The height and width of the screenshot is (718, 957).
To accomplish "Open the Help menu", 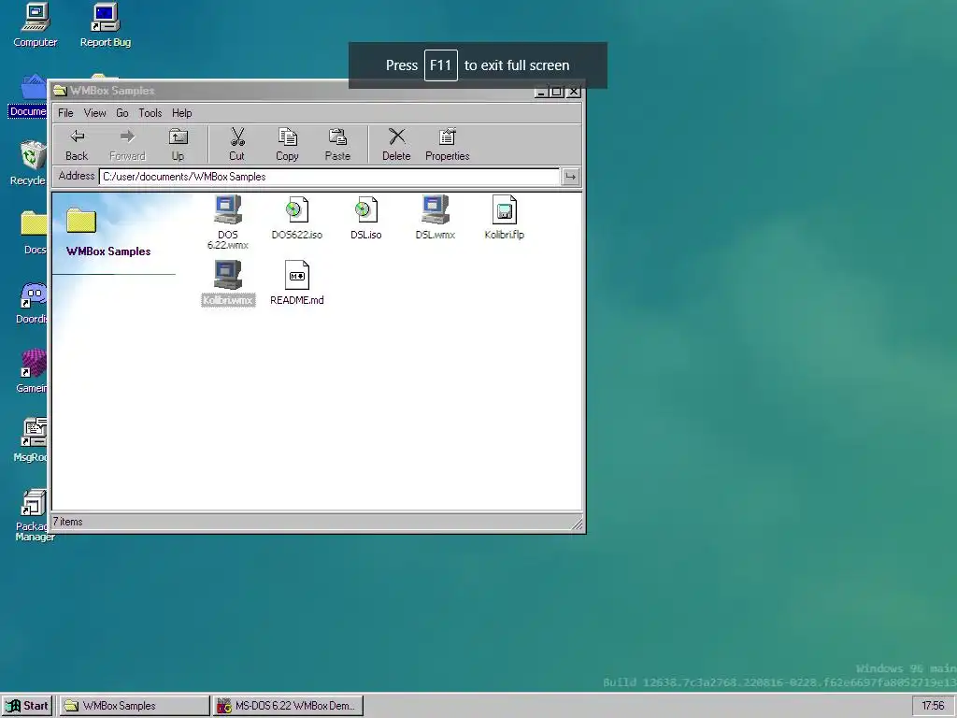I will [x=182, y=113].
